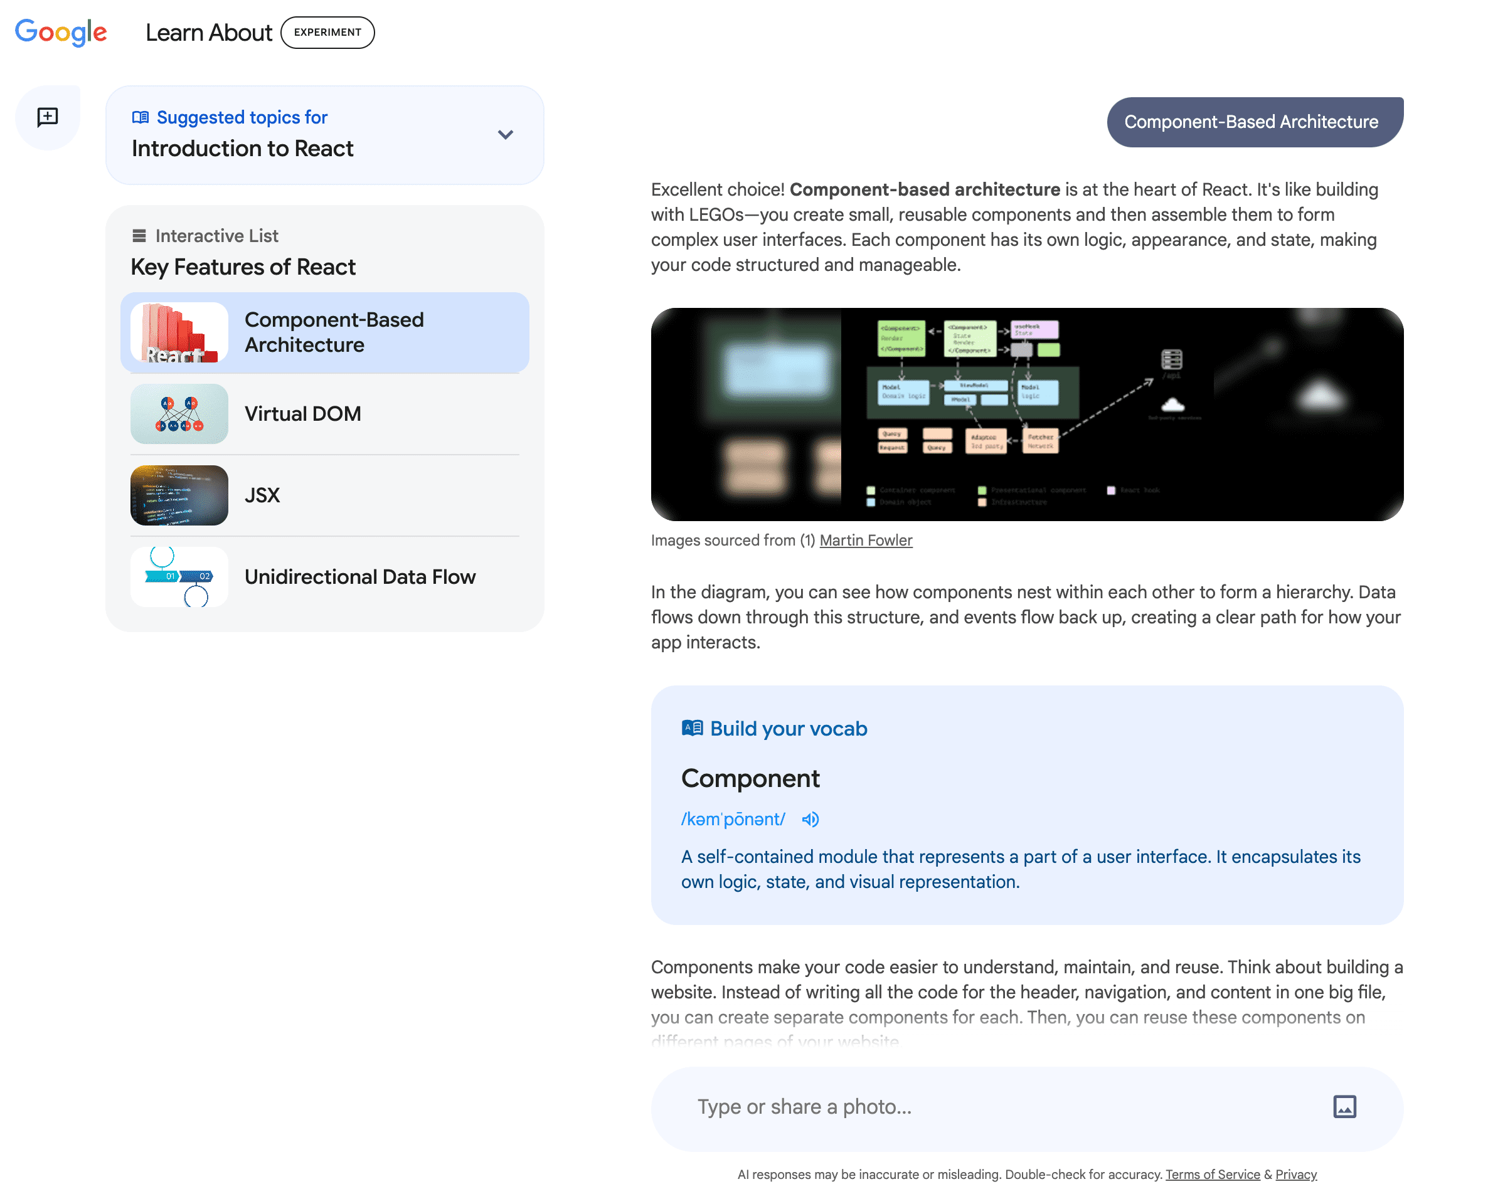
Task: Open the Privacy link
Action: pos(1295,1174)
